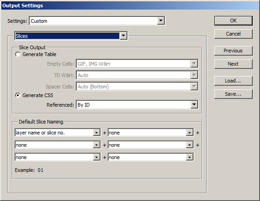Open second-row left 'none' naming dropdown arrow
The width and height of the screenshot is (260, 201).
(x=97, y=145)
